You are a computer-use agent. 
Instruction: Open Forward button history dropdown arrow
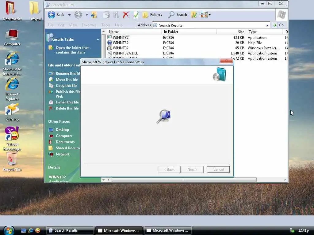pyautogui.click(x=87, y=15)
